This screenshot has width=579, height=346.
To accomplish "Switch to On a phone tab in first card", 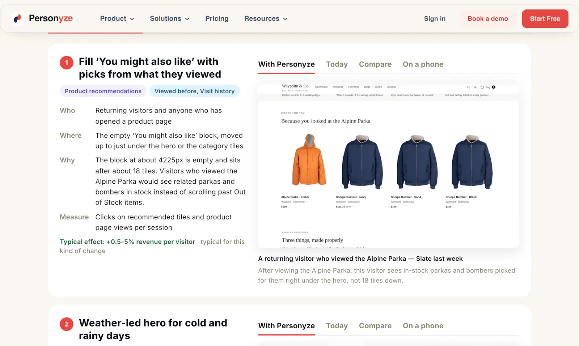I will (x=423, y=64).
